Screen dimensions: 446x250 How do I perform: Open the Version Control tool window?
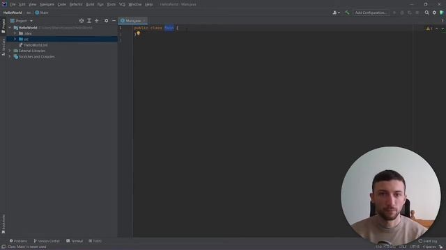pos(47,241)
